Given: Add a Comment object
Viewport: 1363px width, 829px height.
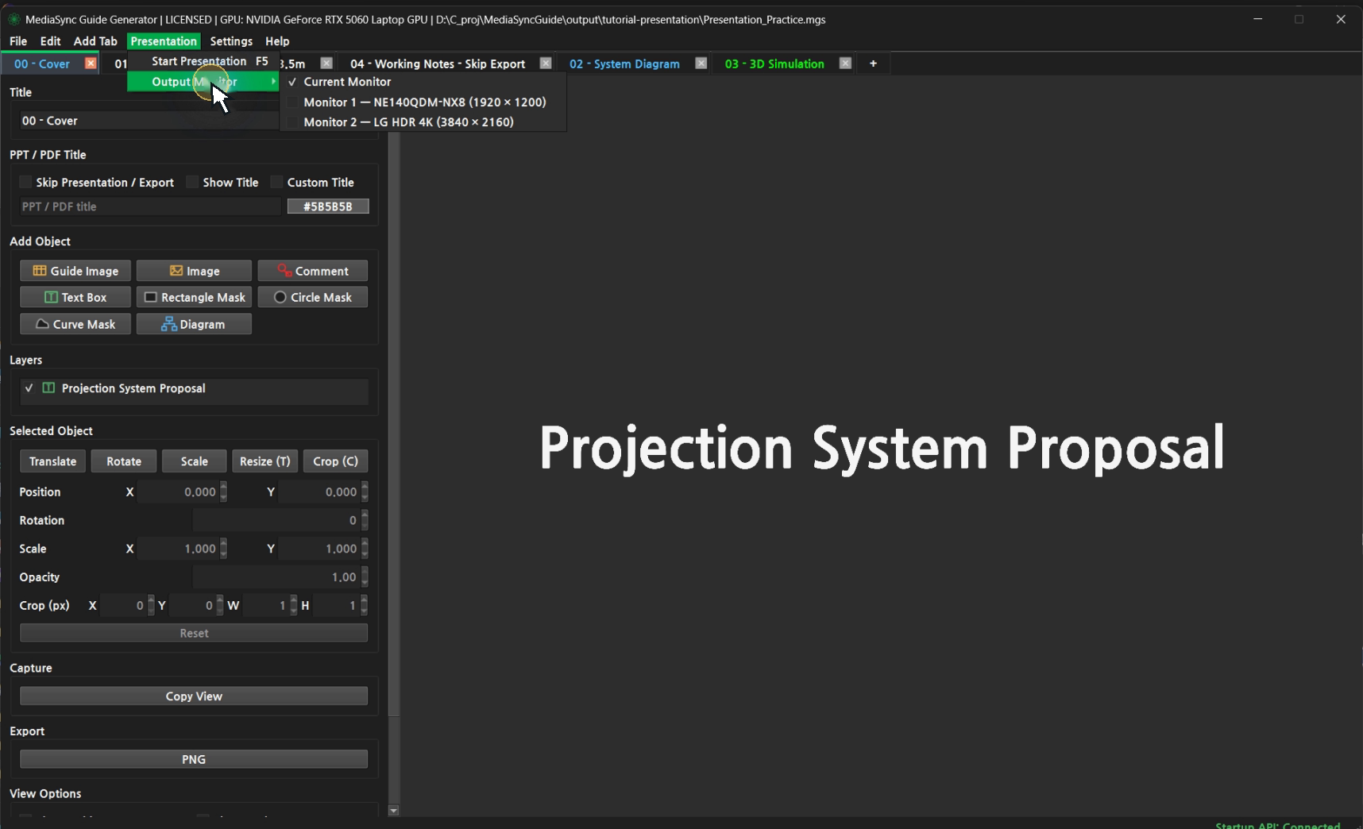Looking at the screenshot, I should (312, 271).
